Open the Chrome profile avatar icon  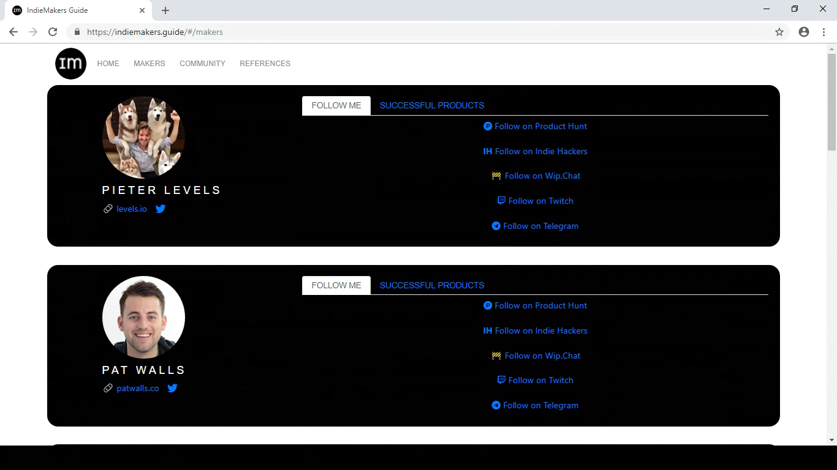[x=803, y=31]
